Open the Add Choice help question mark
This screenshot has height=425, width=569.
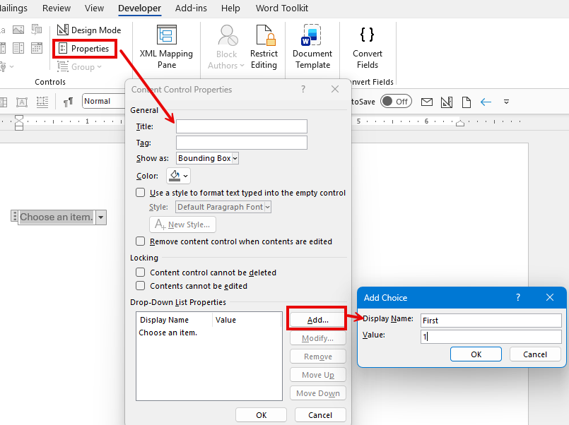[518, 297]
